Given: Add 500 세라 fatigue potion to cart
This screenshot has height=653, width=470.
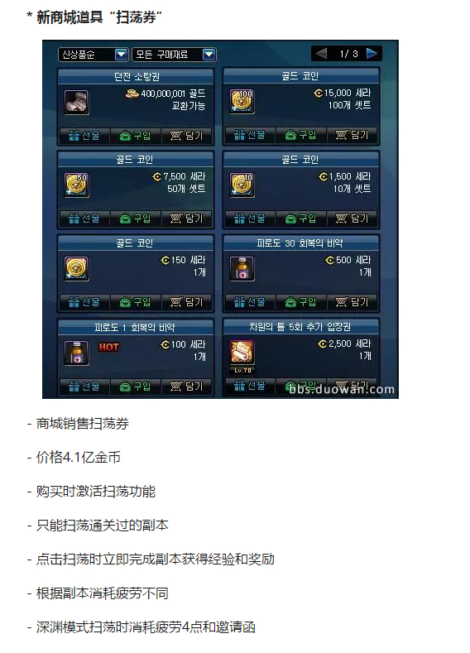Looking at the screenshot, I should tap(352, 302).
